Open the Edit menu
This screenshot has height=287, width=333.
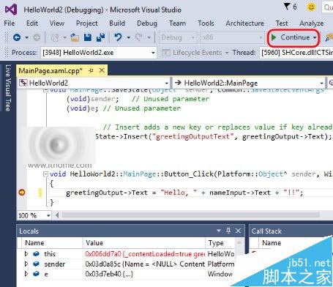(x=32, y=23)
